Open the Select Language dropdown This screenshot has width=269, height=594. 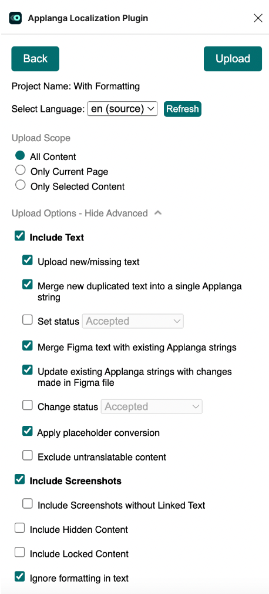point(122,109)
